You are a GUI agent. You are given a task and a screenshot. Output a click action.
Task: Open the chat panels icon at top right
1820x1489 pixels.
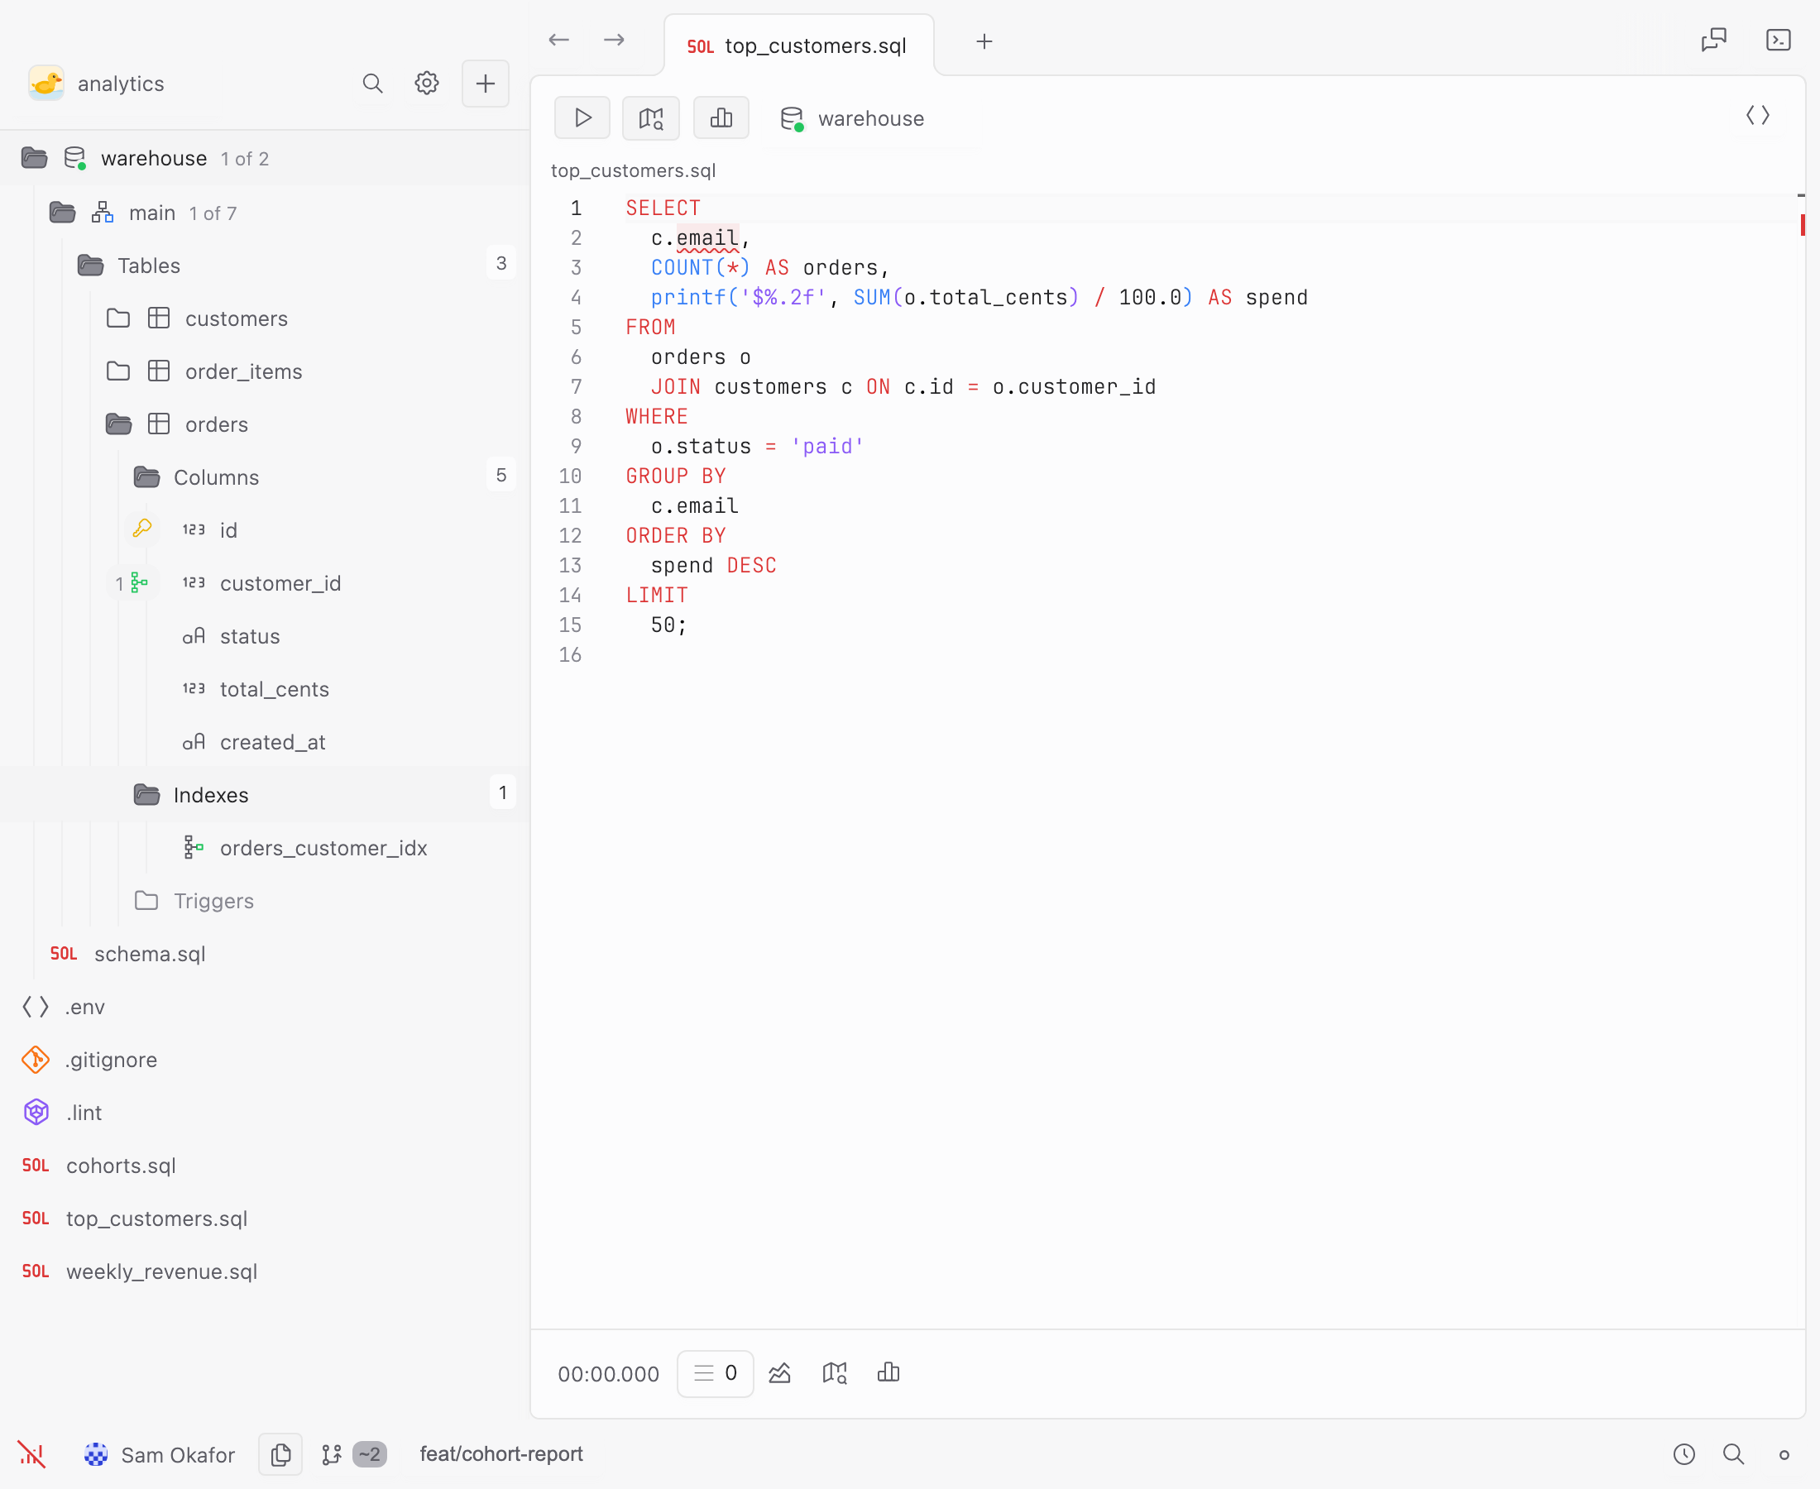[1713, 41]
